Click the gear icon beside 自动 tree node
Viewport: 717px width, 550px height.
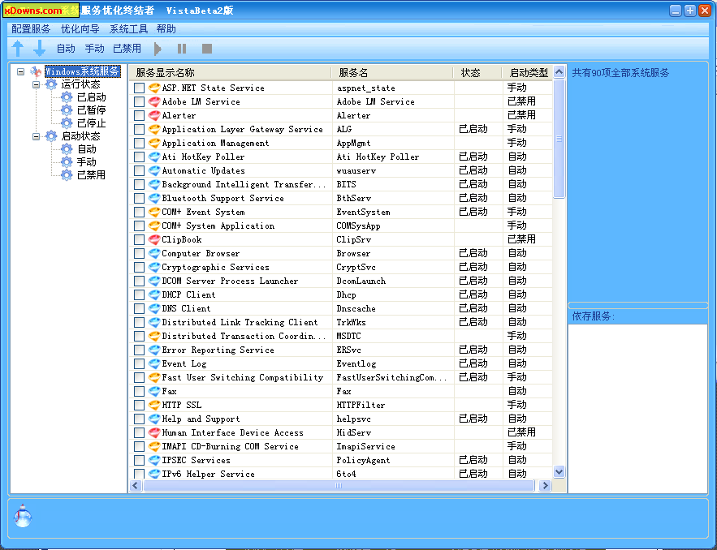tap(67, 149)
